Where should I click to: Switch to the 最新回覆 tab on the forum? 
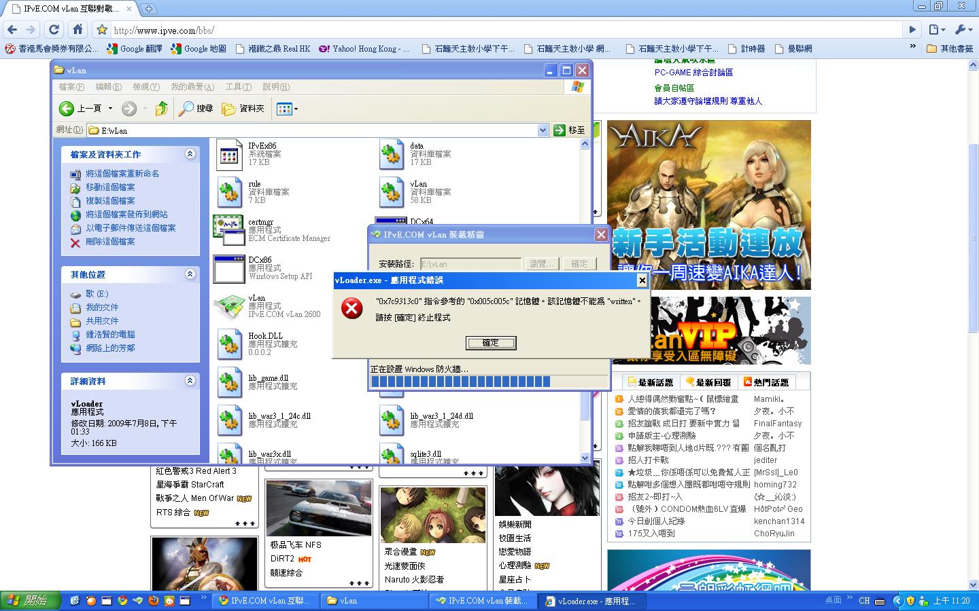pos(708,382)
